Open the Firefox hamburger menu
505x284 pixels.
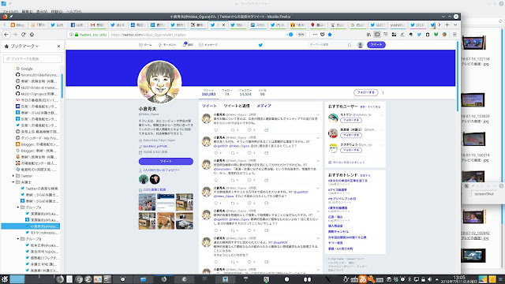[454, 35]
